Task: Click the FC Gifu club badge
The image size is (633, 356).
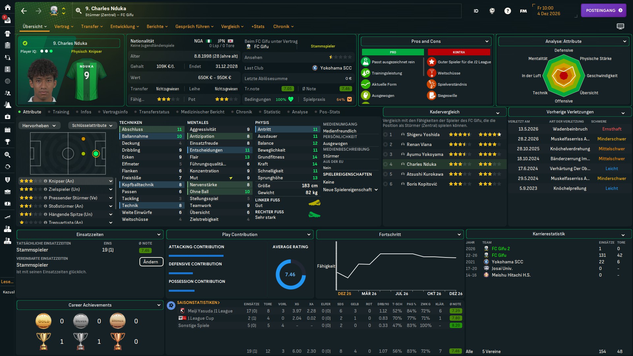Action: (x=54, y=11)
